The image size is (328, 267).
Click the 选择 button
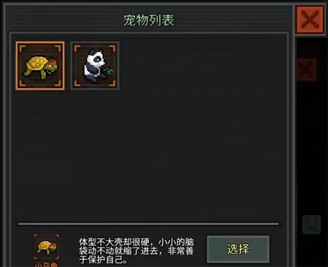point(238,249)
